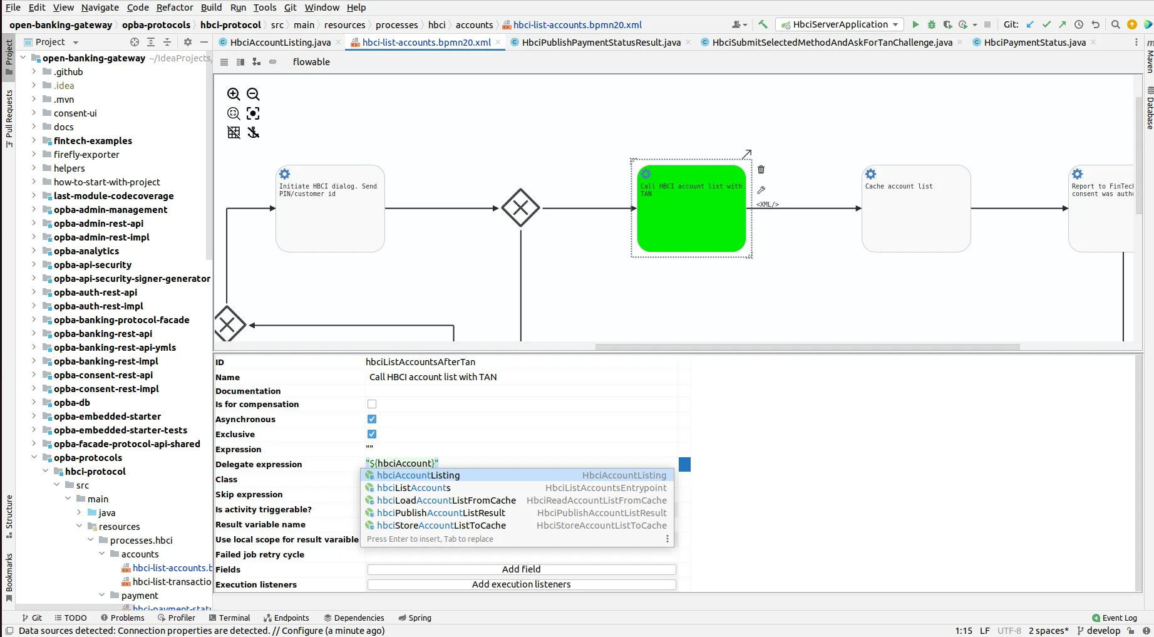Toggle the anchor snapping icon
Screen dimensions: 1154x637
point(253,132)
